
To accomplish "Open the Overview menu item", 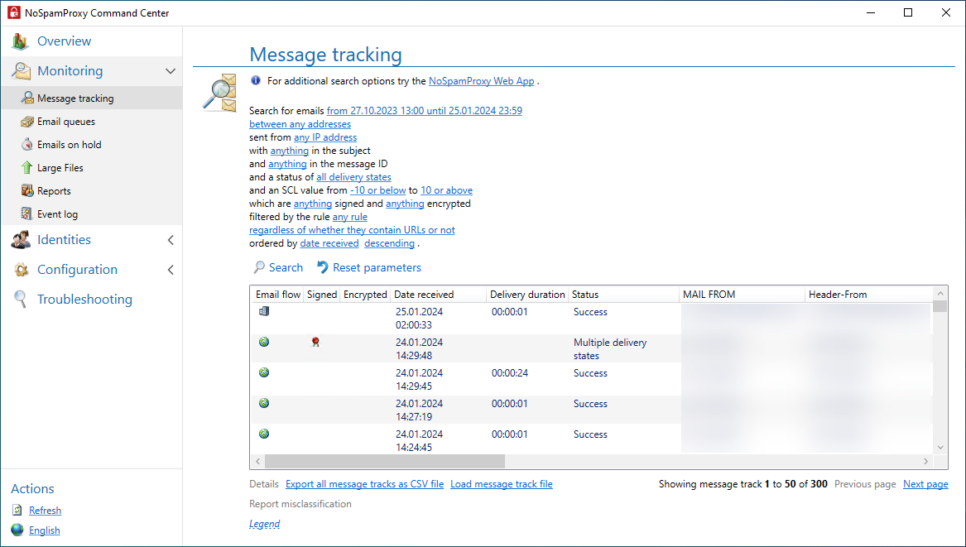I will click(64, 41).
